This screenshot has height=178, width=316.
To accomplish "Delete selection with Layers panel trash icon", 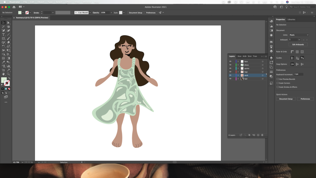I will click(262, 135).
